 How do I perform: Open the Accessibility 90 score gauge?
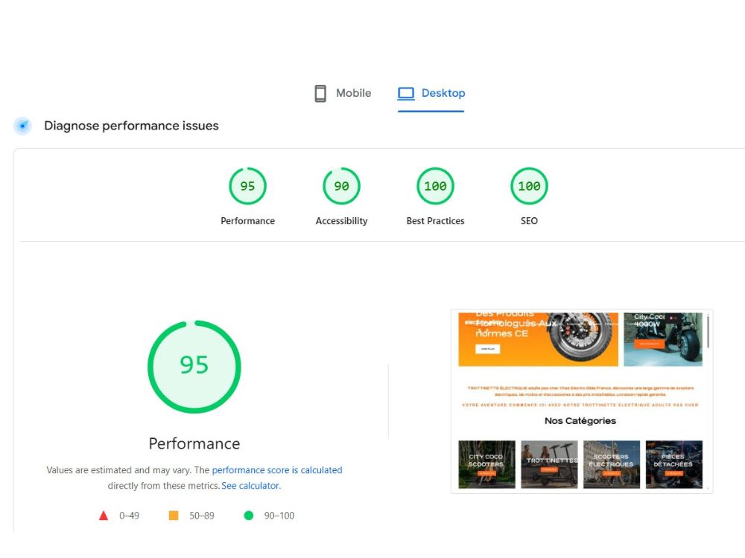click(341, 186)
